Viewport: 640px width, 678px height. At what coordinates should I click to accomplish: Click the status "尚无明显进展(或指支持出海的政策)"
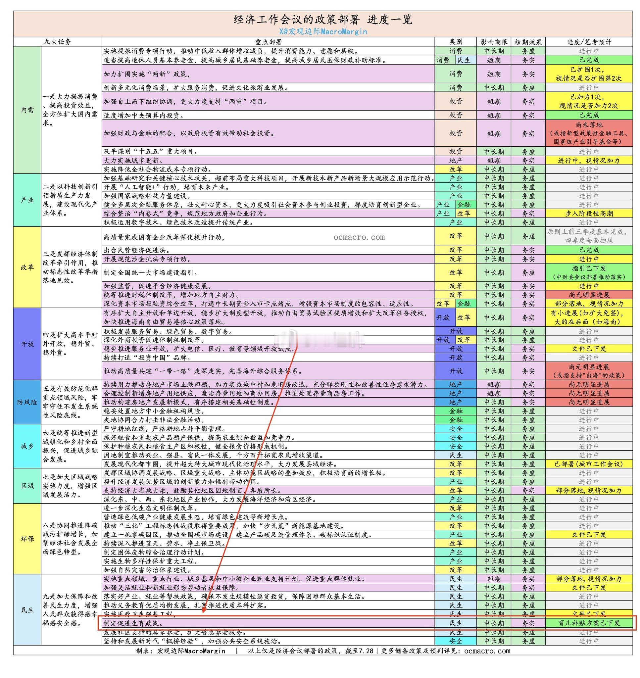(x=589, y=371)
